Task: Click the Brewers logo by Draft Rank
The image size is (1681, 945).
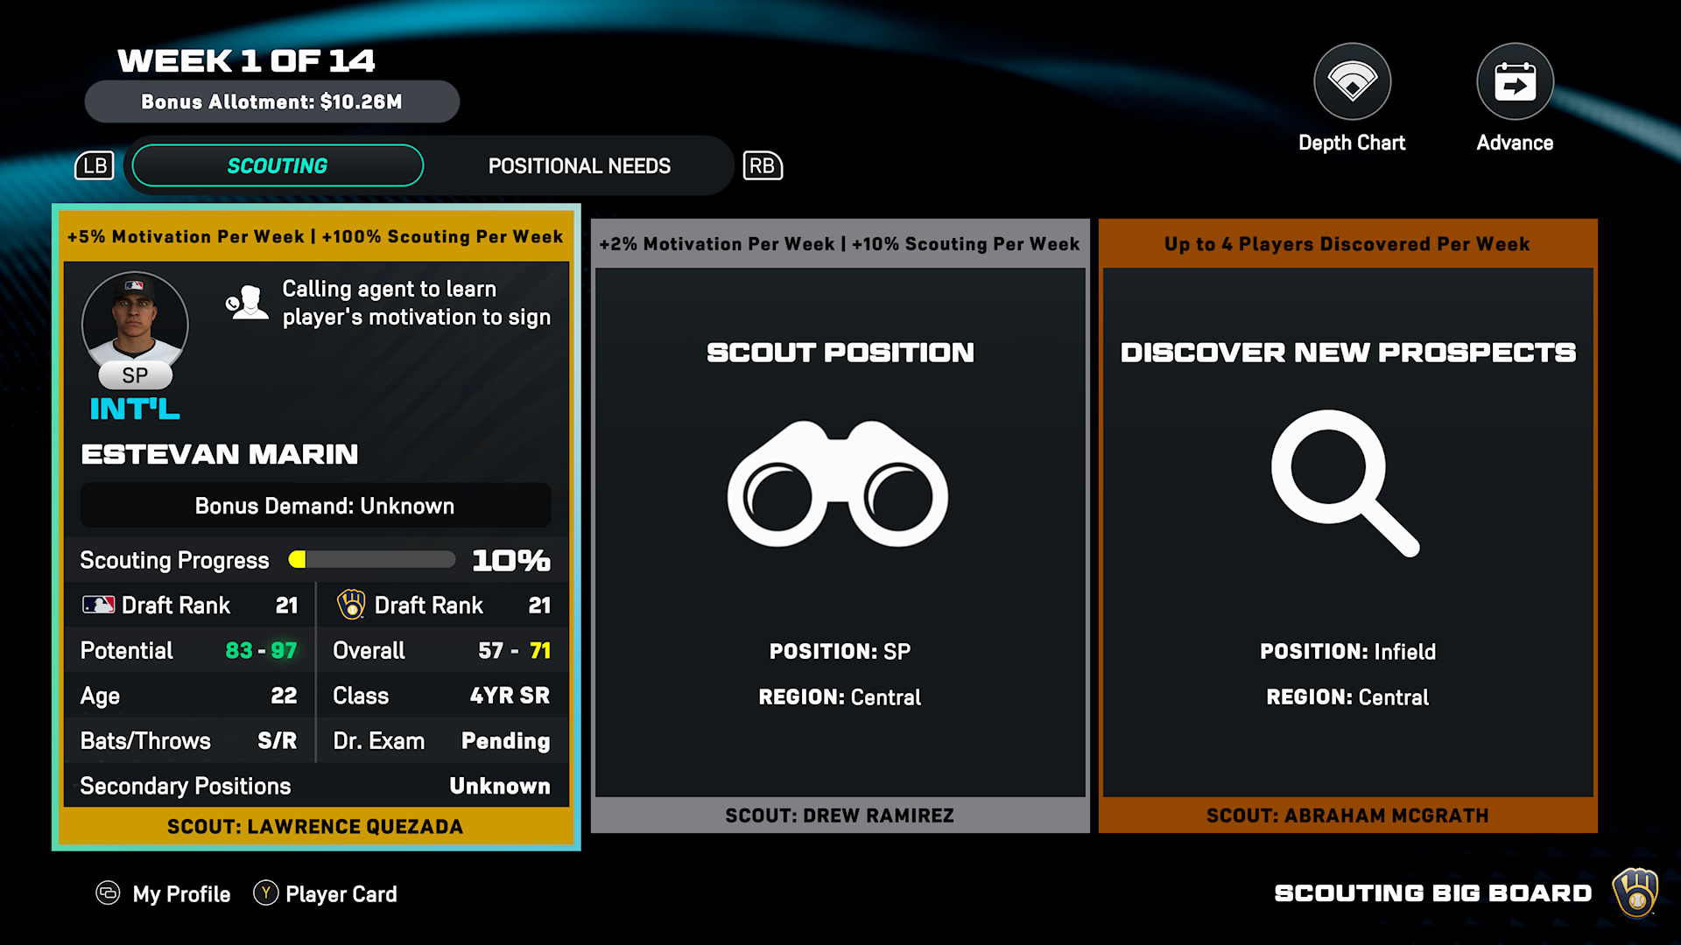Action: pyautogui.click(x=351, y=605)
